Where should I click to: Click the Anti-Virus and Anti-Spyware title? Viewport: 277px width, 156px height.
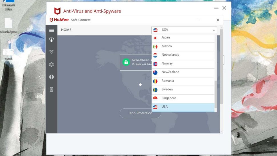coord(92,11)
